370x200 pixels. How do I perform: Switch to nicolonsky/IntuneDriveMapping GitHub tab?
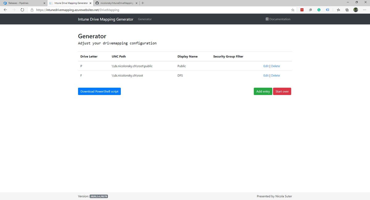pos(117,3)
